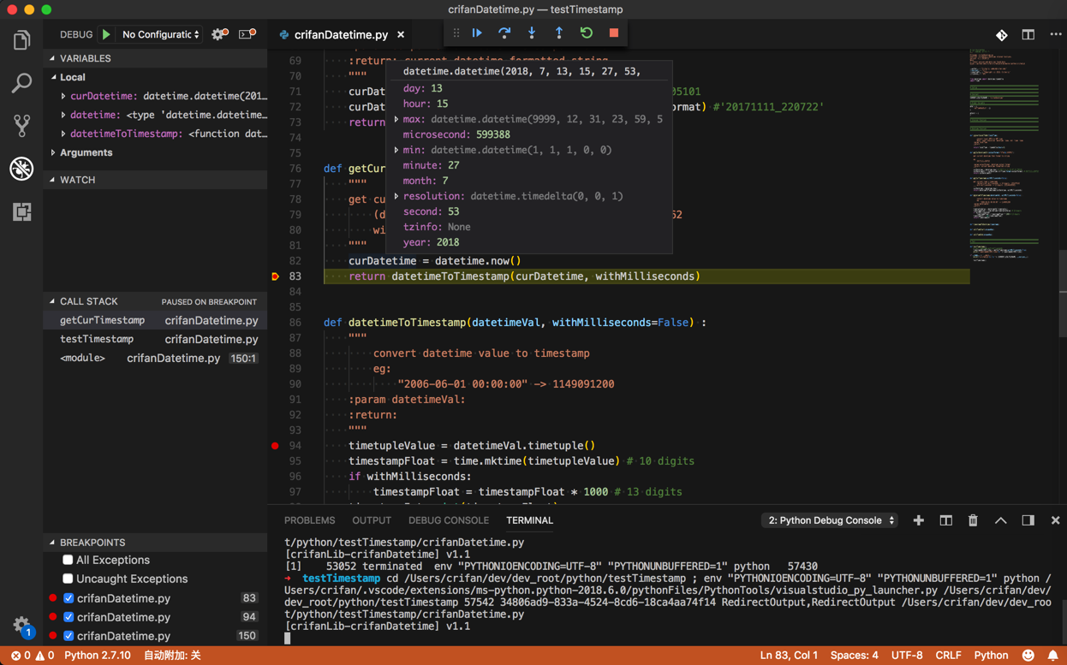
Task: Move the panel to the side
Action: click(x=1028, y=520)
